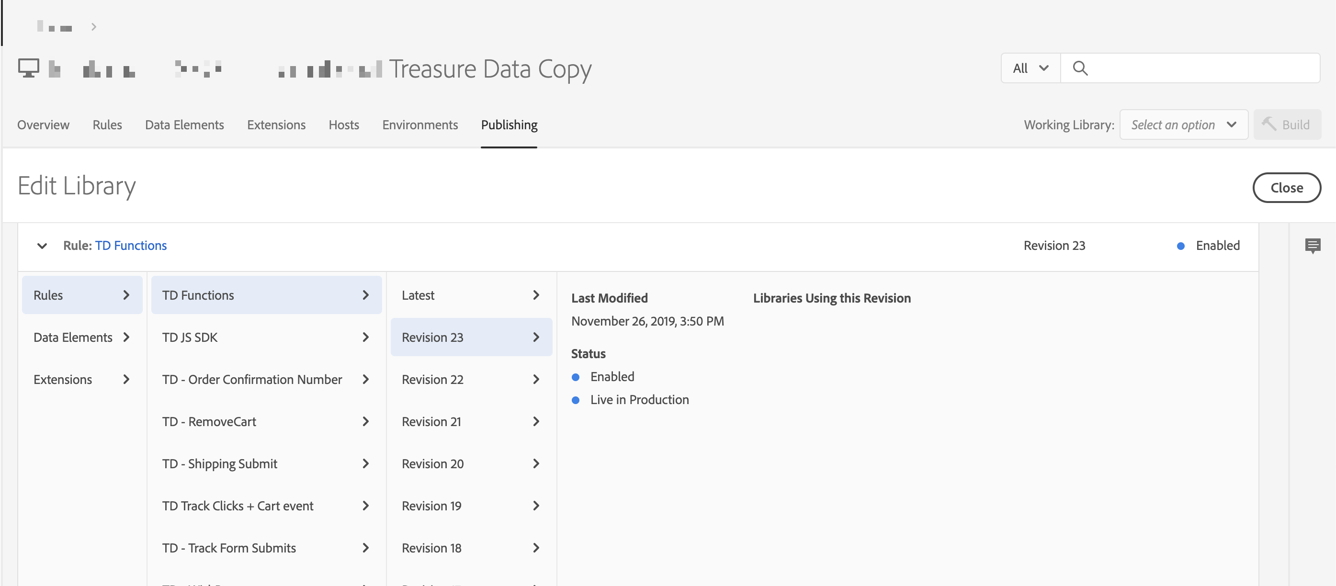The height and width of the screenshot is (586, 1336).
Task: Click chevron next to TD JS SDK
Action: 366,337
